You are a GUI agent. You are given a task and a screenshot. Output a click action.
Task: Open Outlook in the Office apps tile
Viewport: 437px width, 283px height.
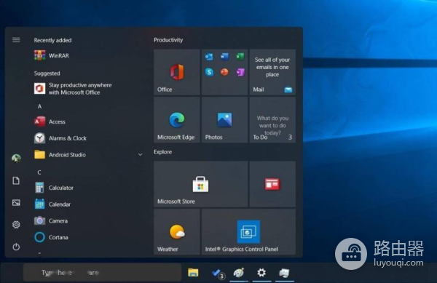pyautogui.click(x=209, y=57)
